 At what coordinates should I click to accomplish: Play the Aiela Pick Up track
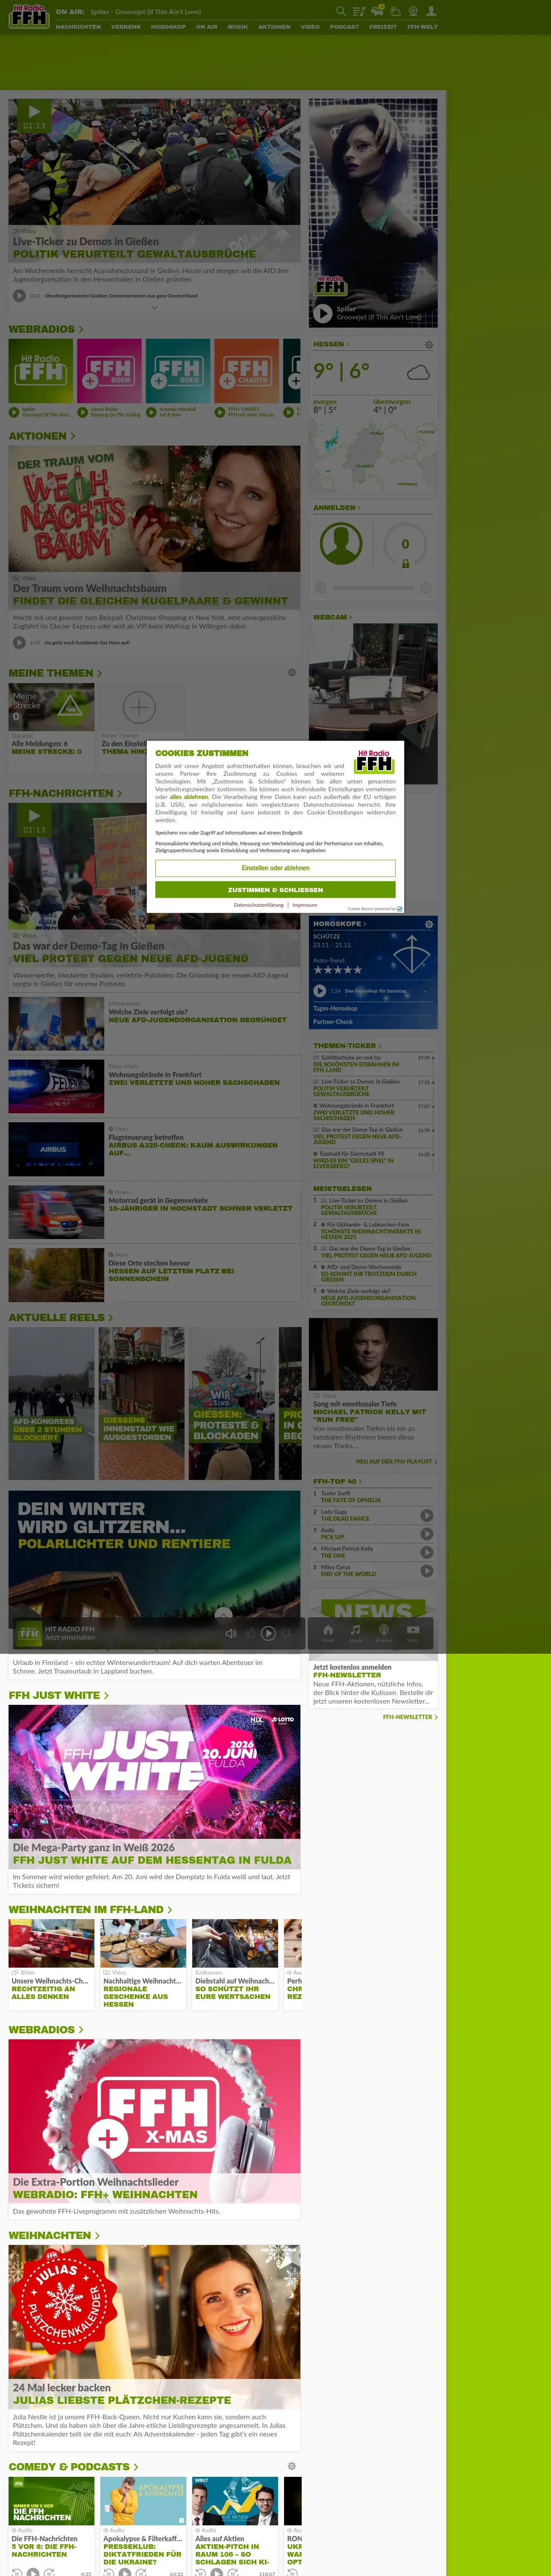point(427,1533)
